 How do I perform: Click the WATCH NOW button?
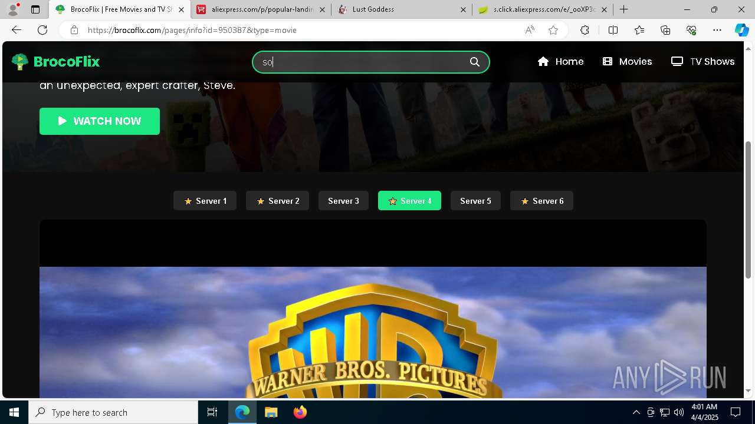tap(100, 121)
